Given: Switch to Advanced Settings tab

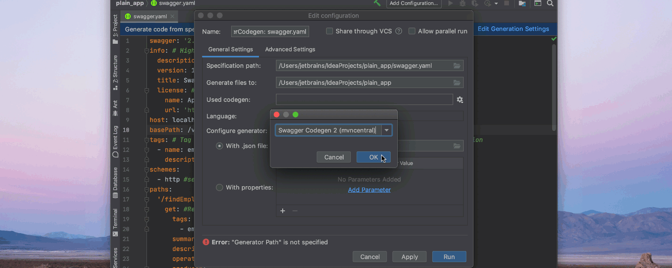Looking at the screenshot, I should coord(290,49).
